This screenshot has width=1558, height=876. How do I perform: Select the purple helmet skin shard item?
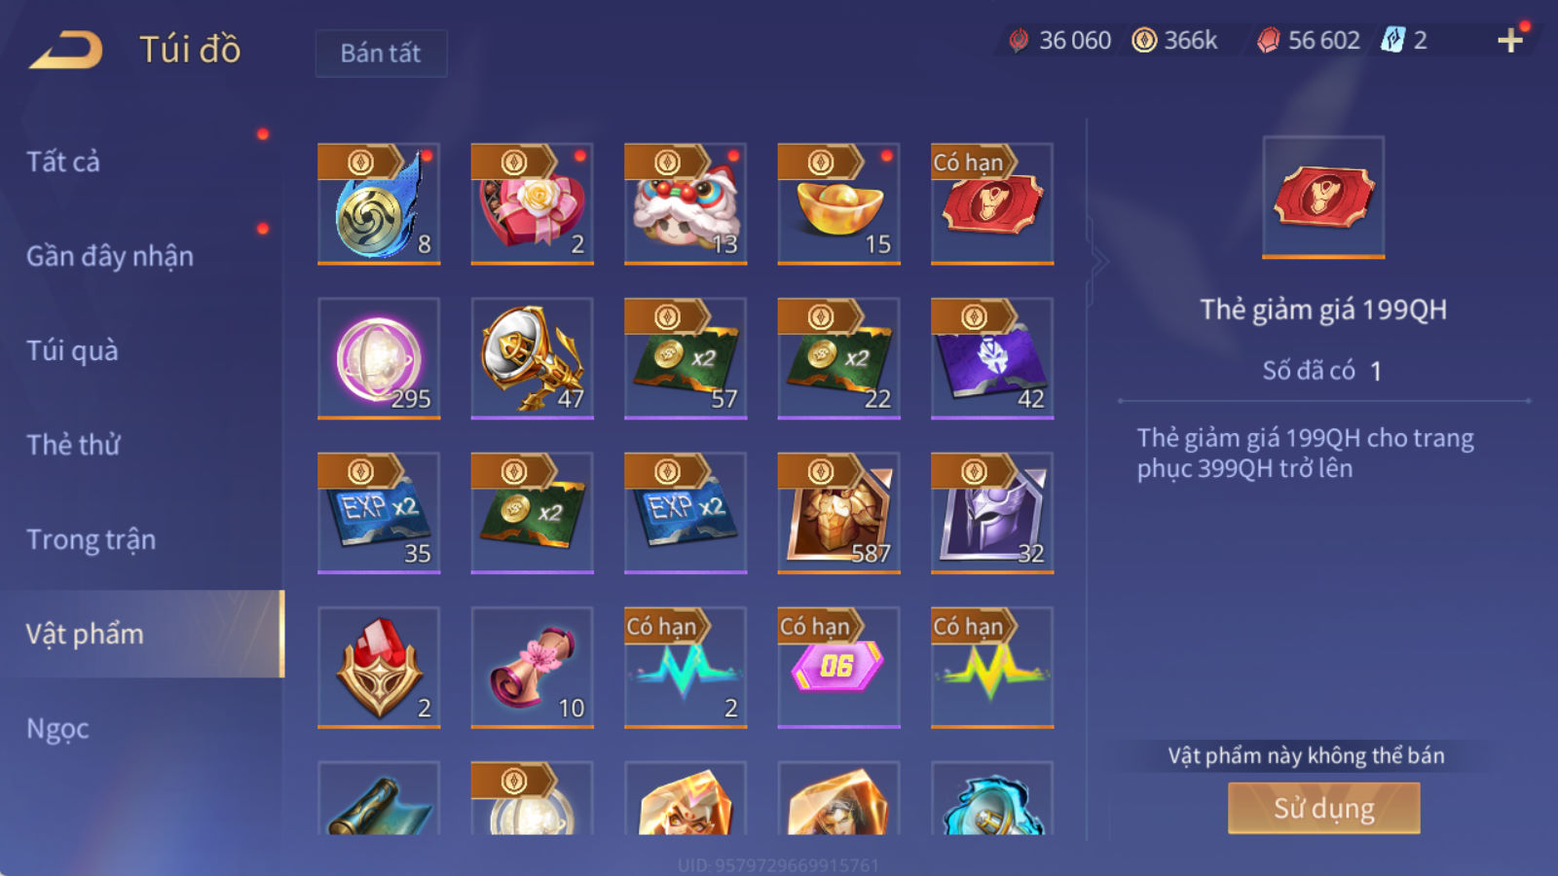(x=992, y=513)
